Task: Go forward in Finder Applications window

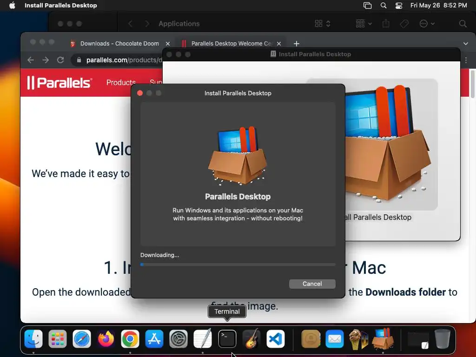Action: pos(147,24)
